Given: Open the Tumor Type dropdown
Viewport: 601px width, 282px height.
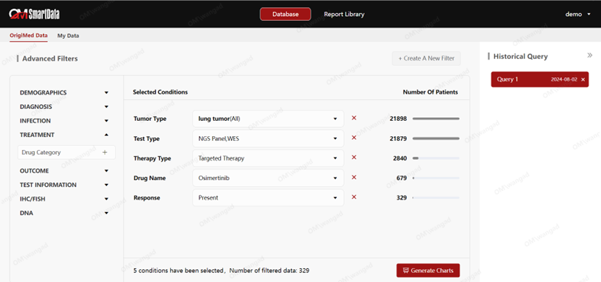Looking at the screenshot, I should (268, 119).
